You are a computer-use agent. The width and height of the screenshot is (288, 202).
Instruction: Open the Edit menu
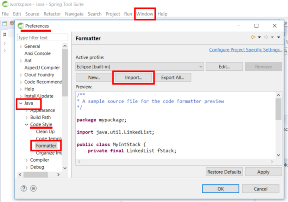click(x=17, y=14)
